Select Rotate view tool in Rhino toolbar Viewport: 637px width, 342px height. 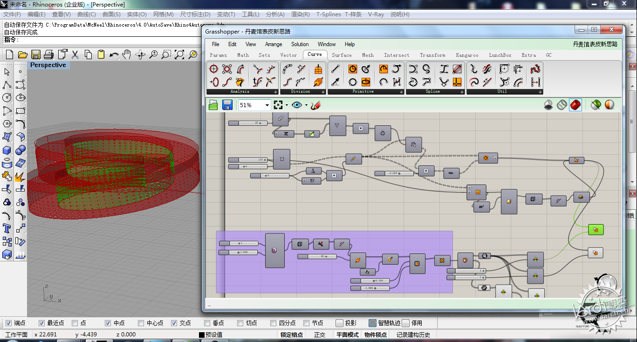coord(140,55)
